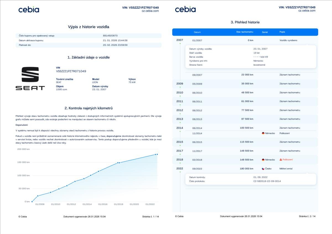Select the 2007 year marker in the timeline
Image resolution: width=332 pixels, height=234 pixels.
pos(180,40)
